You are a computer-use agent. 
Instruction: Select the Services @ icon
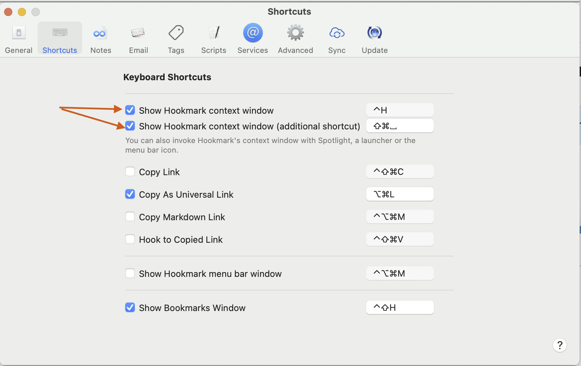tap(253, 33)
